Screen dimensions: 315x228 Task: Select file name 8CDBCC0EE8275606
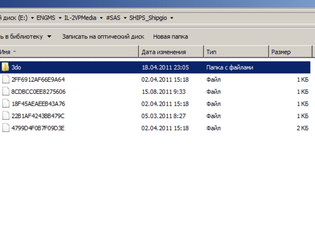[x=38, y=92]
